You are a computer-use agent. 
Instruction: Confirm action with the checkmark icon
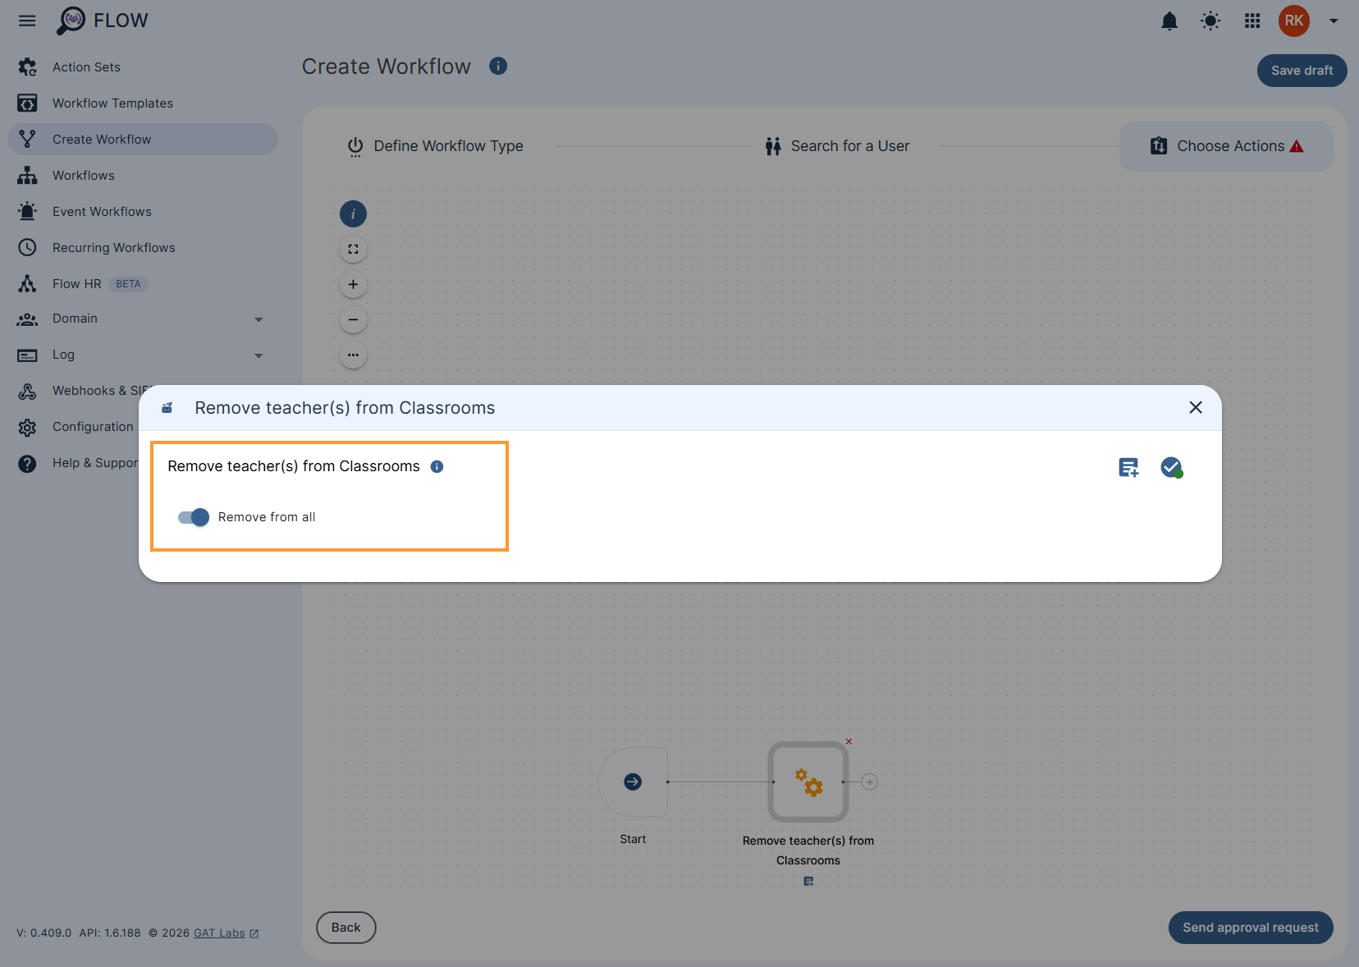1172,467
